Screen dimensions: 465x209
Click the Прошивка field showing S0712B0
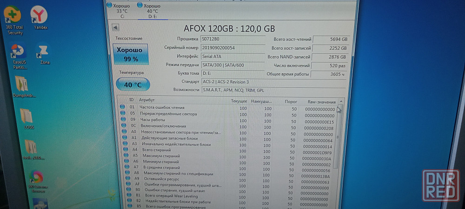[x=232, y=39]
